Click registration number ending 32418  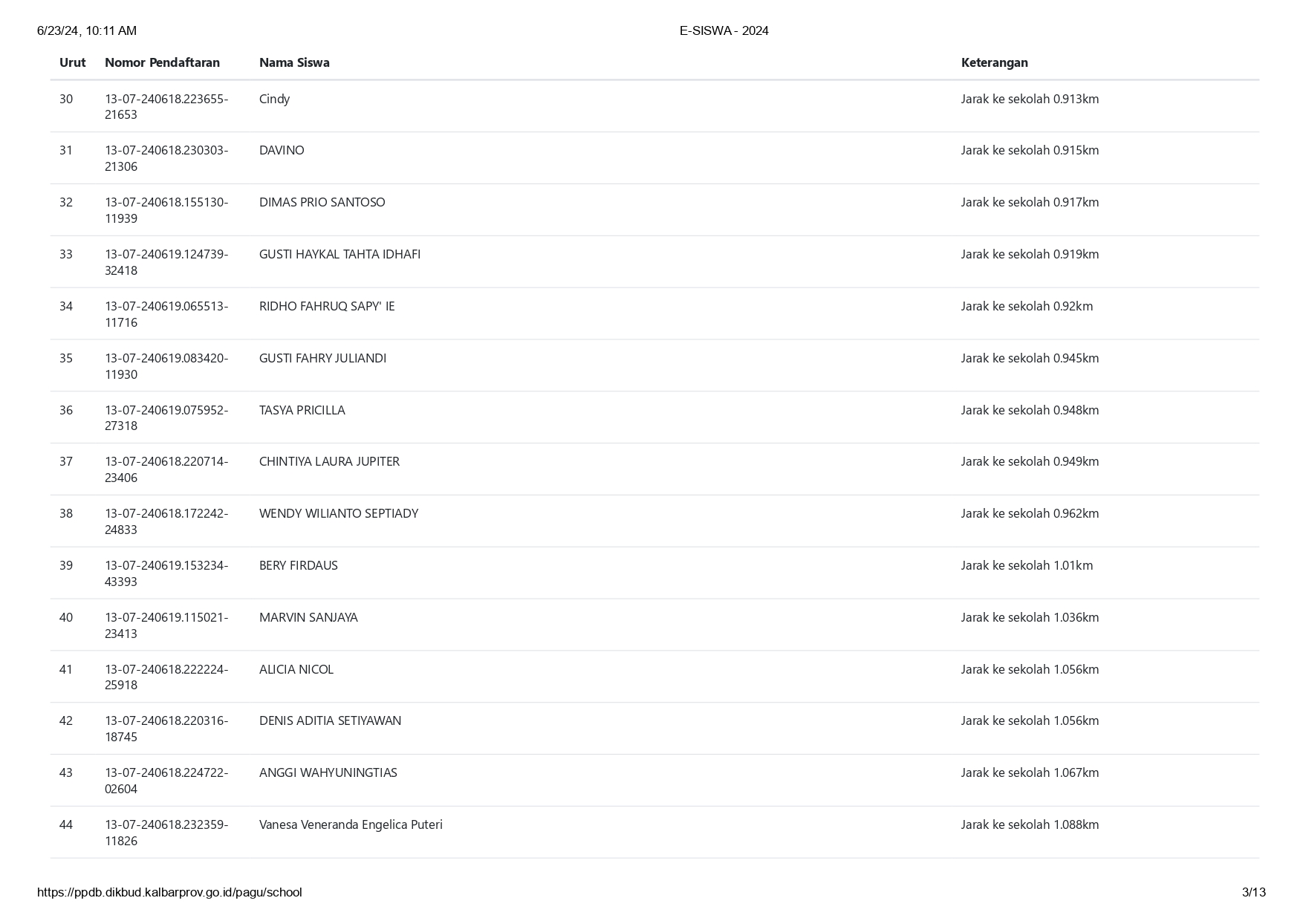pos(166,262)
